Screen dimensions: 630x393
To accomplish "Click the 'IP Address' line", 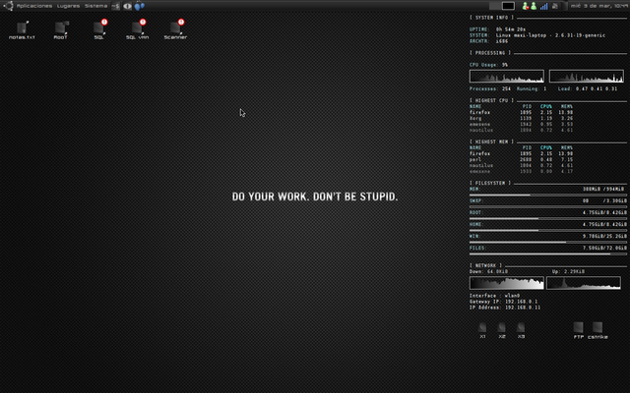I will click(505, 308).
